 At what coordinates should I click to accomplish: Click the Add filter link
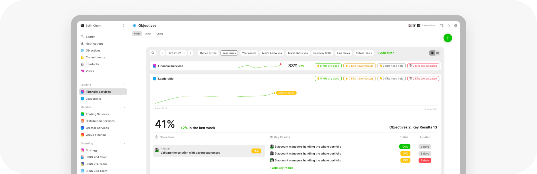(x=385, y=53)
